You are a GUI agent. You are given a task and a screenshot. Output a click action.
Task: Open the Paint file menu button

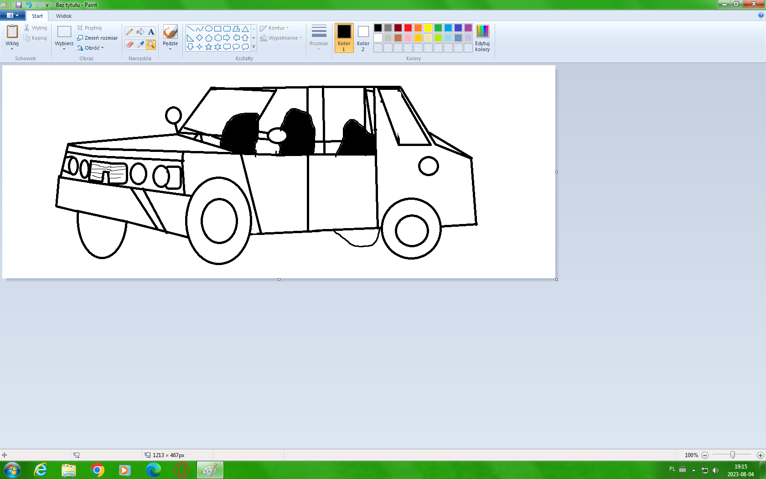coord(13,16)
